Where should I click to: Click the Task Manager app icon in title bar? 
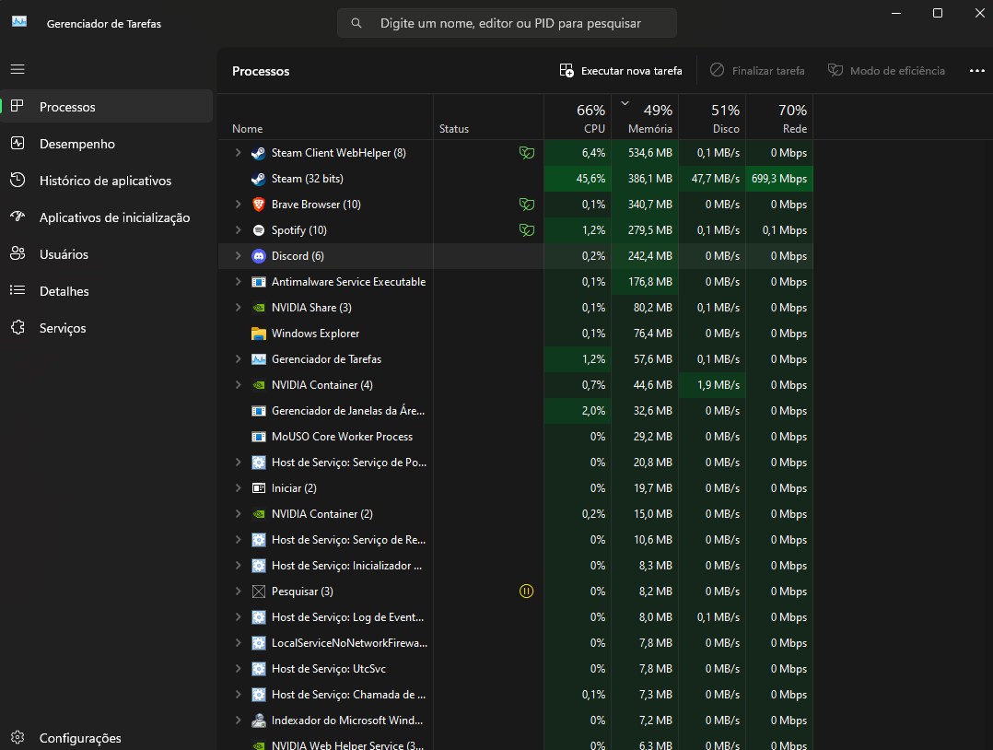19,21
